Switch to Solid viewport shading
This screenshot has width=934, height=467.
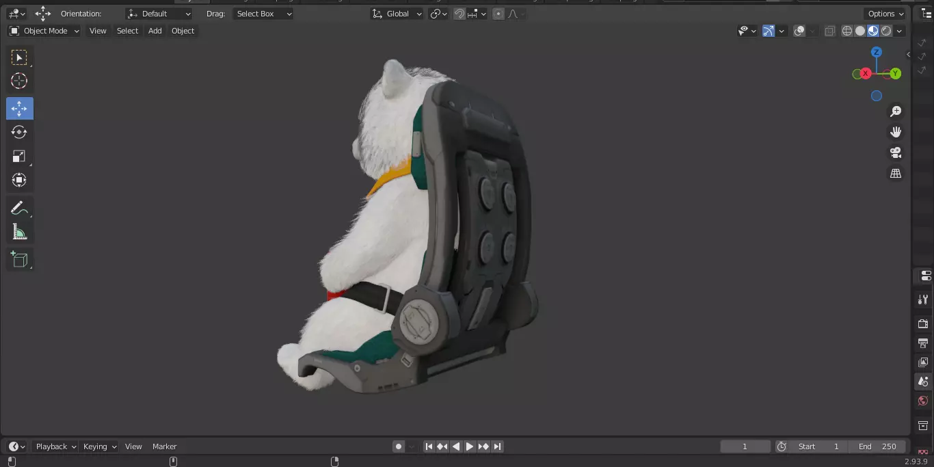(x=860, y=31)
